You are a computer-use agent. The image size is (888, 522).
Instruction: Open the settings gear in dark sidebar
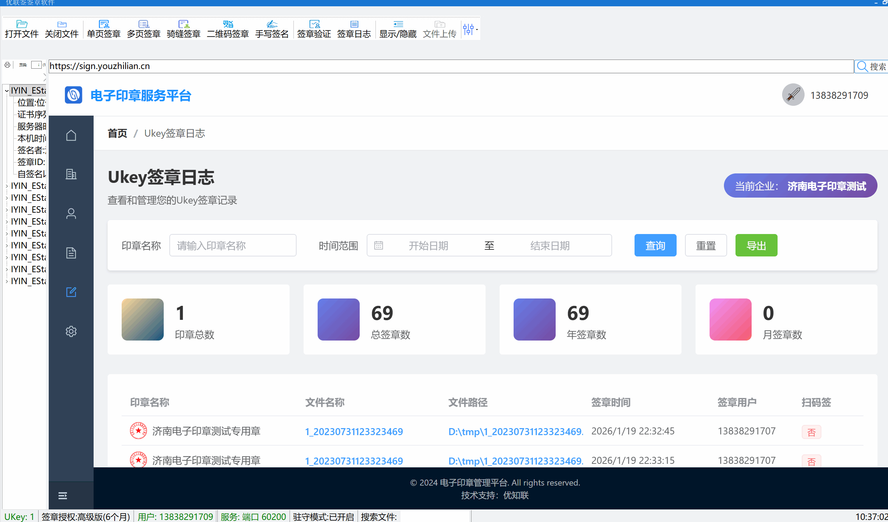pos(71,331)
